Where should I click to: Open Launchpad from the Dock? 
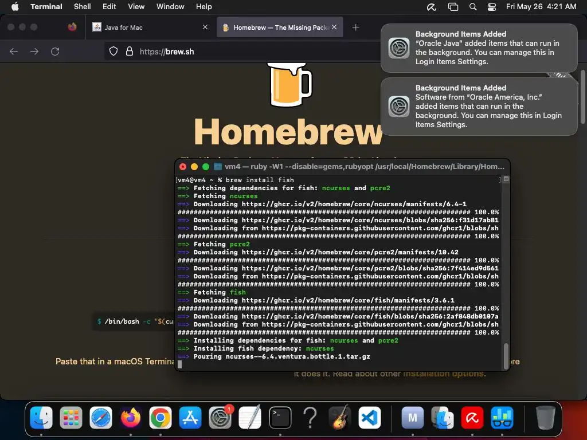(x=71, y=418)
